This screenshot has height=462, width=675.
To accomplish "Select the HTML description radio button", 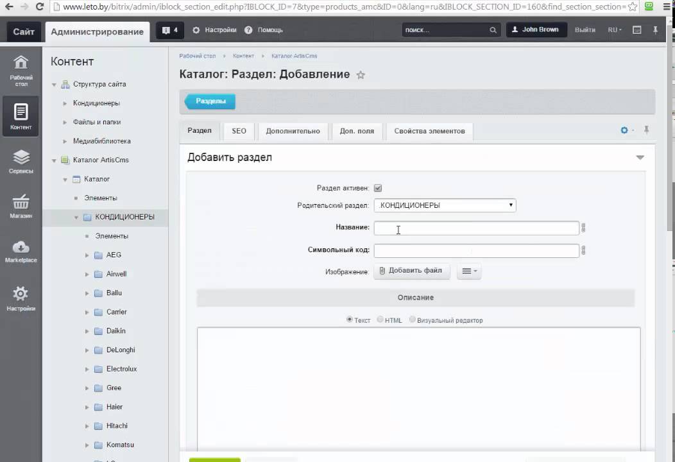I will pyautogui.click(x=380, y=320).
